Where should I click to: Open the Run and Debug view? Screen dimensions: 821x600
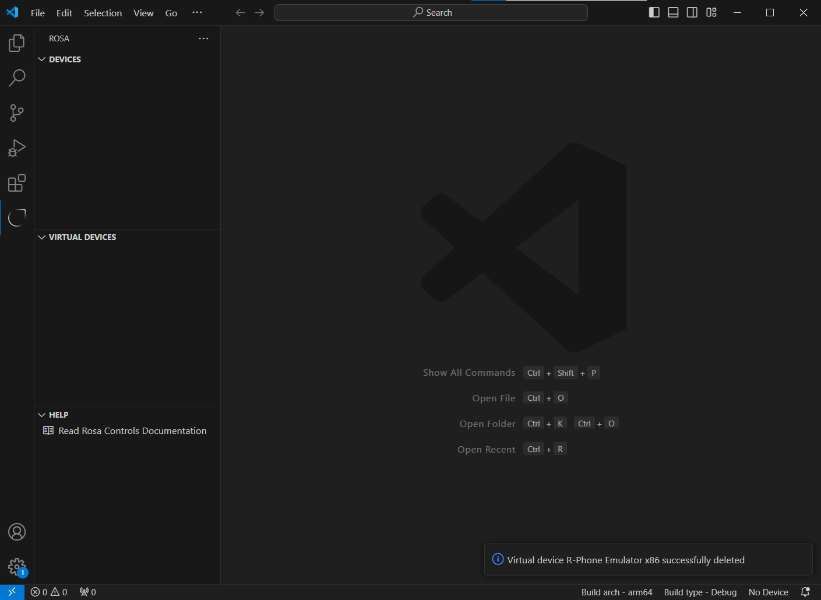coord(17,148)
